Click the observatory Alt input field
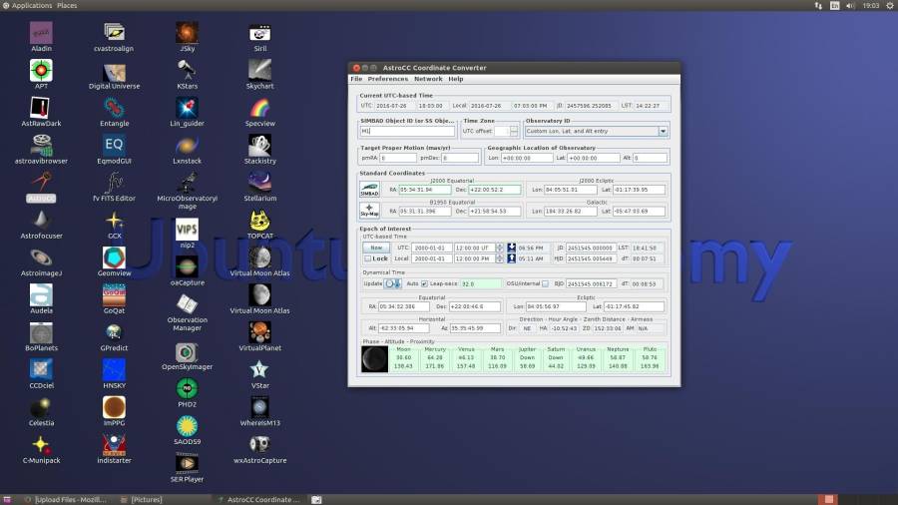 click(x=650, y=158)
